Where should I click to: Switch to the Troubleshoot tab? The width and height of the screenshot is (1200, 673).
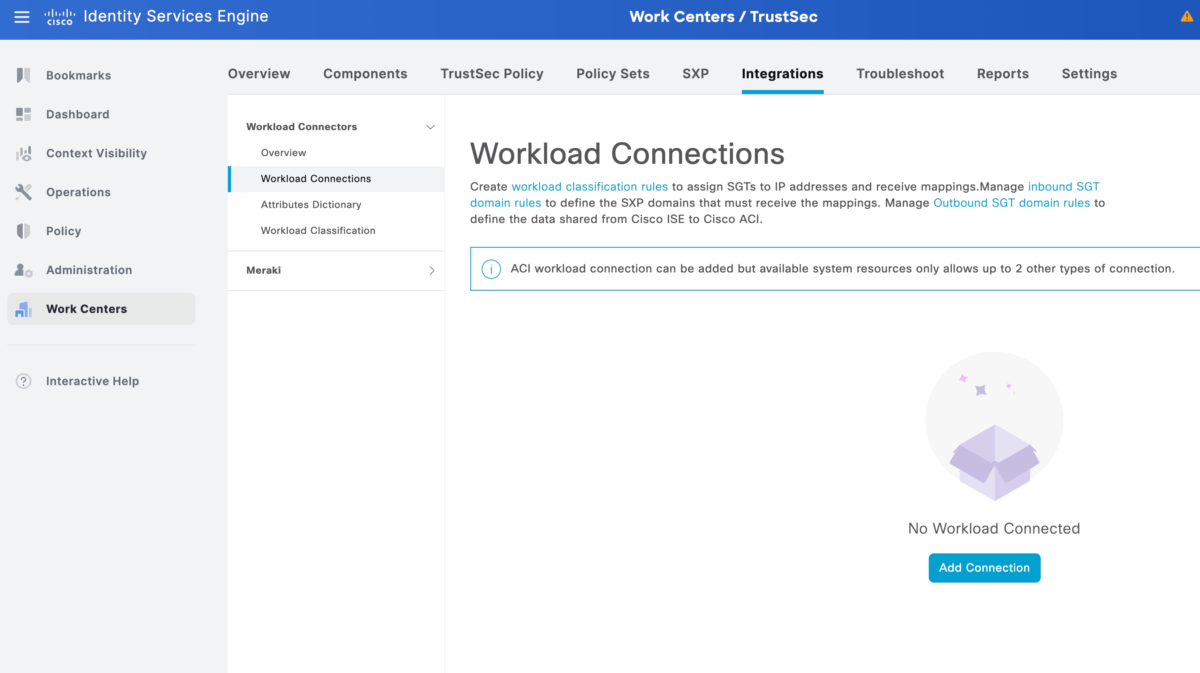click(x=900, y=74)
